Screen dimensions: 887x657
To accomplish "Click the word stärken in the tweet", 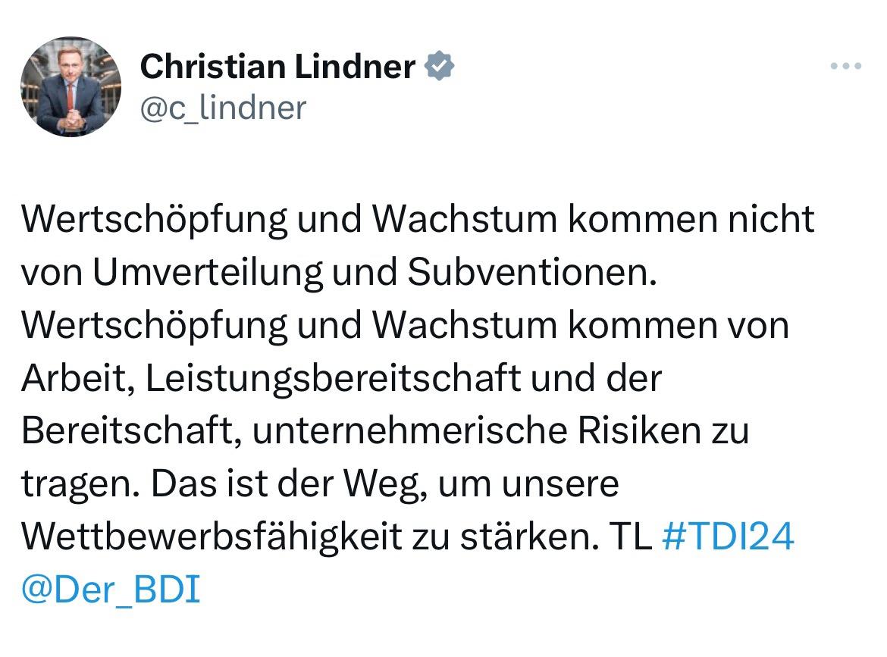I will [x=523, y=537].
